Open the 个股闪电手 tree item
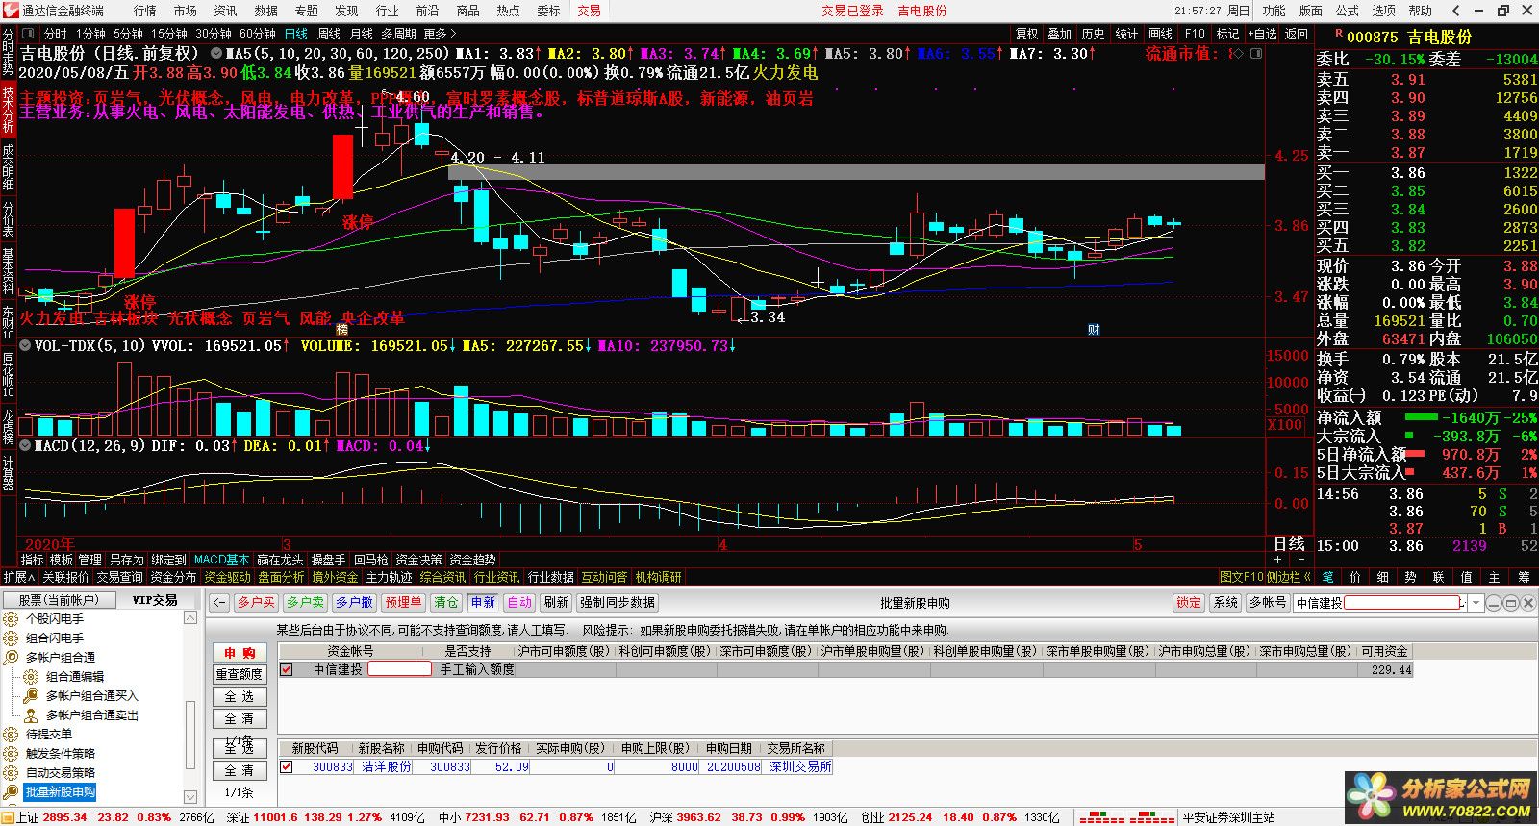The image size is (1539, 826). point(55,619)
